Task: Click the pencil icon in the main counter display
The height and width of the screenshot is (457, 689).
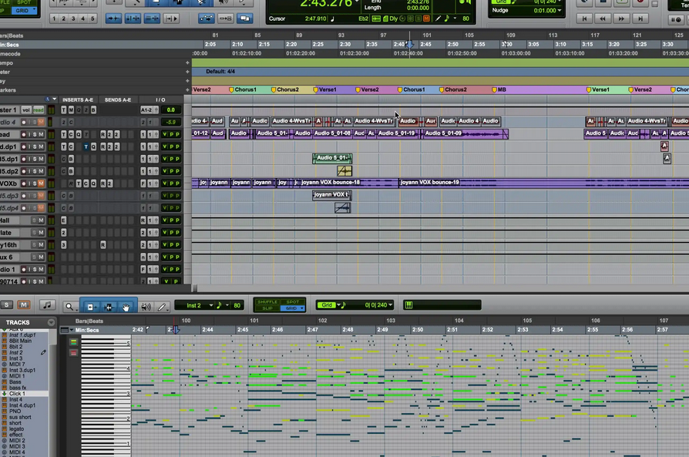Action: pyautogui.click(x=438, y=18)
